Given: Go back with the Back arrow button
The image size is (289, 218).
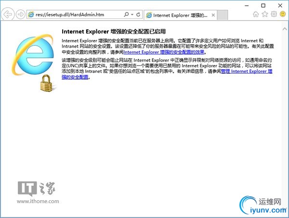Looking at the screenshot, I should (8, 14).
